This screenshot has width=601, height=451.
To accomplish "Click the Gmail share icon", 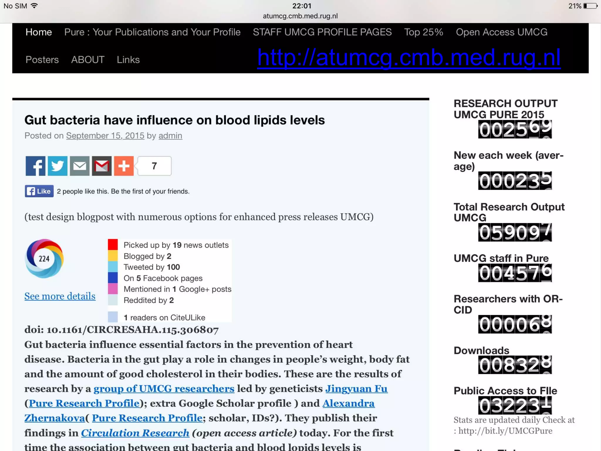I will 102,166.
